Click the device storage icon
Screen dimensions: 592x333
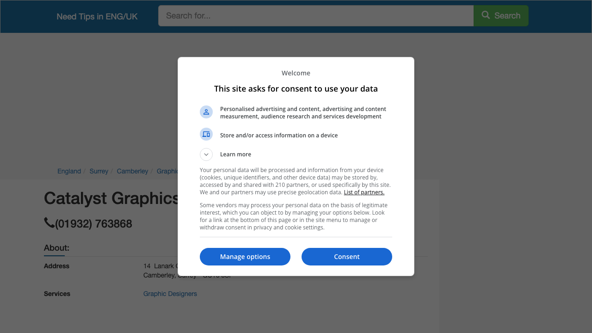pyautogui.click(x=206, y=134)
